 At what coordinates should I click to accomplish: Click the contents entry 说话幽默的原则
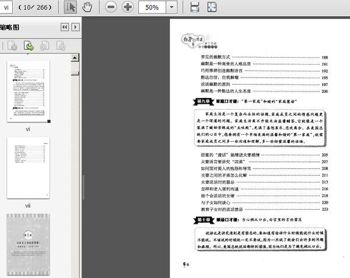click(215, 85)
